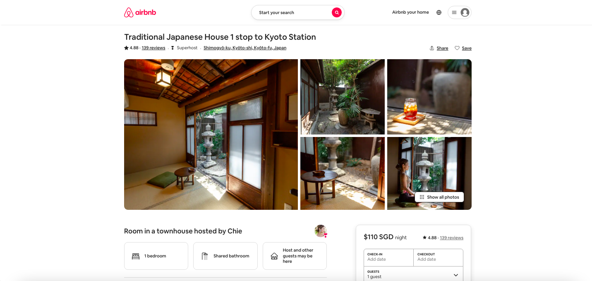Screen dimensions: 592x281
Task: Click the Superhost badge icon
Action: (x=173, y=48)
